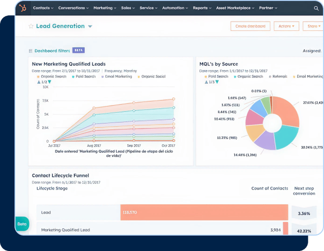This screenshot has height=251, width=324.
Task: Open the Service menu
Action: 149,8
